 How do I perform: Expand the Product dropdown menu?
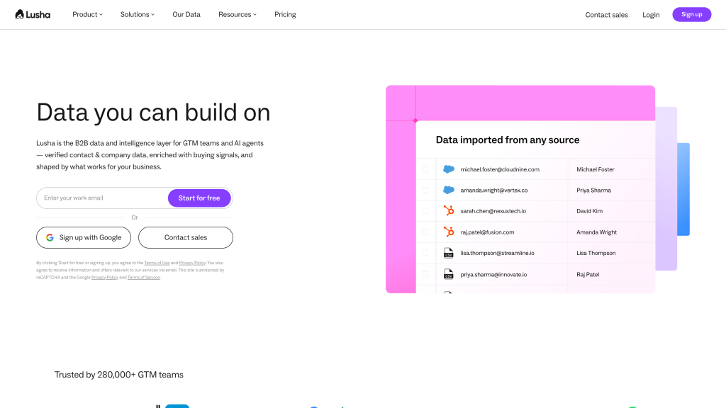[87, 14]
